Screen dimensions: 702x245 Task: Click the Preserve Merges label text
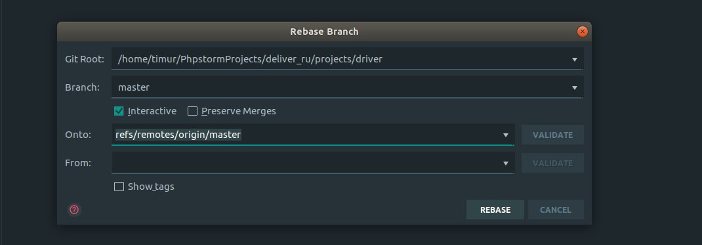[239, 111]
